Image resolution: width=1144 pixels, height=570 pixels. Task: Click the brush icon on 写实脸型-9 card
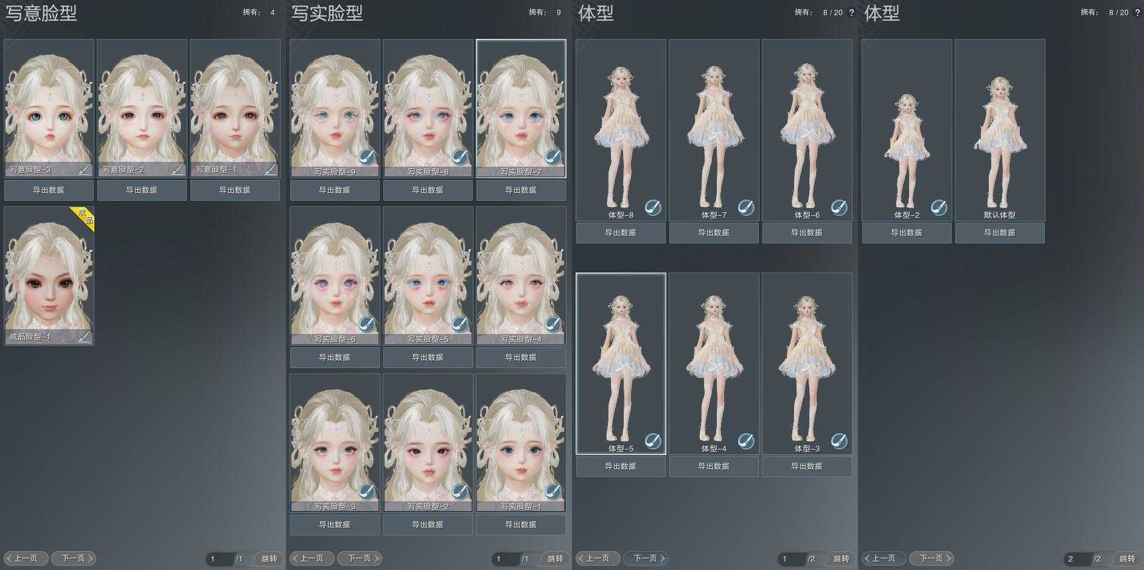coord(367,158)
